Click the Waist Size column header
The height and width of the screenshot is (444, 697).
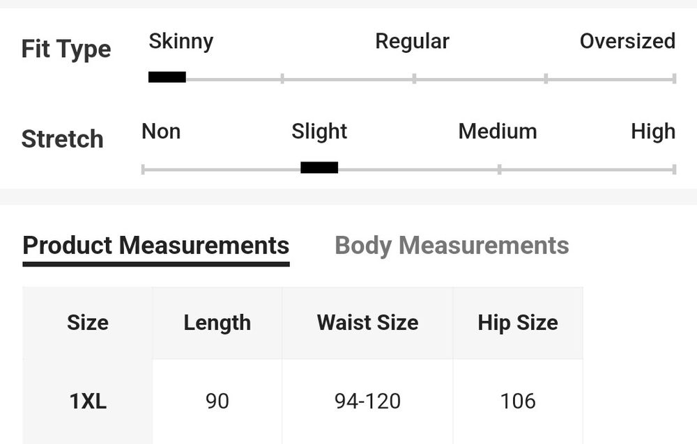pos(367,323)
